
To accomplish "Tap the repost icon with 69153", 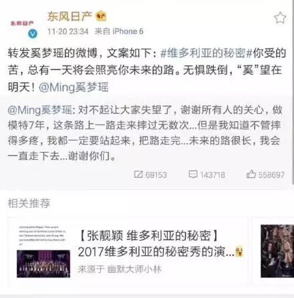I will (x=138, y=175).
